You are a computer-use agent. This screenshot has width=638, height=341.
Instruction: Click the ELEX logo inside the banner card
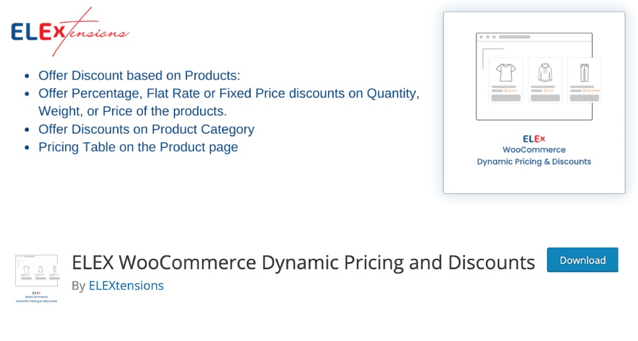tap(534, 139)
